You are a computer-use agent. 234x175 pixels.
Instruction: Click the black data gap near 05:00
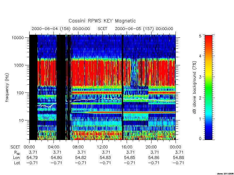click(x=61, y=87)
